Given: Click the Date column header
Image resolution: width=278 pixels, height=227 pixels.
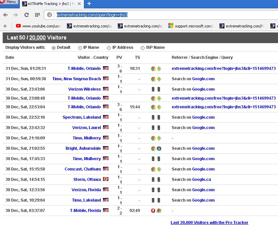Looking at the screenshot, I should [10, 58].
